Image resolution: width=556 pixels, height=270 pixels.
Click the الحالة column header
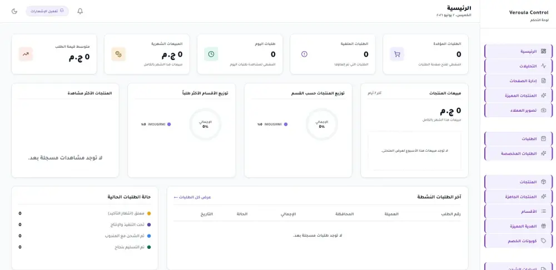242,214
